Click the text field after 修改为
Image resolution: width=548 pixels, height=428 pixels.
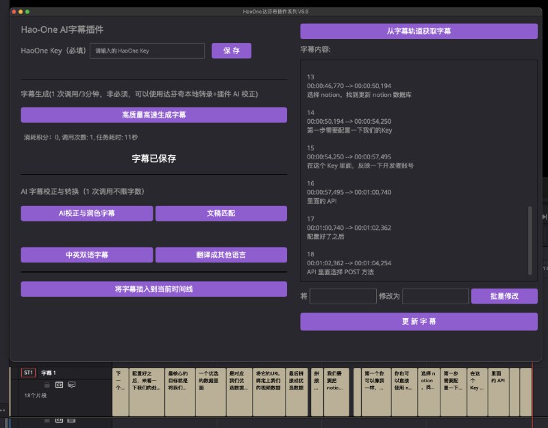(x=436, y=296)
